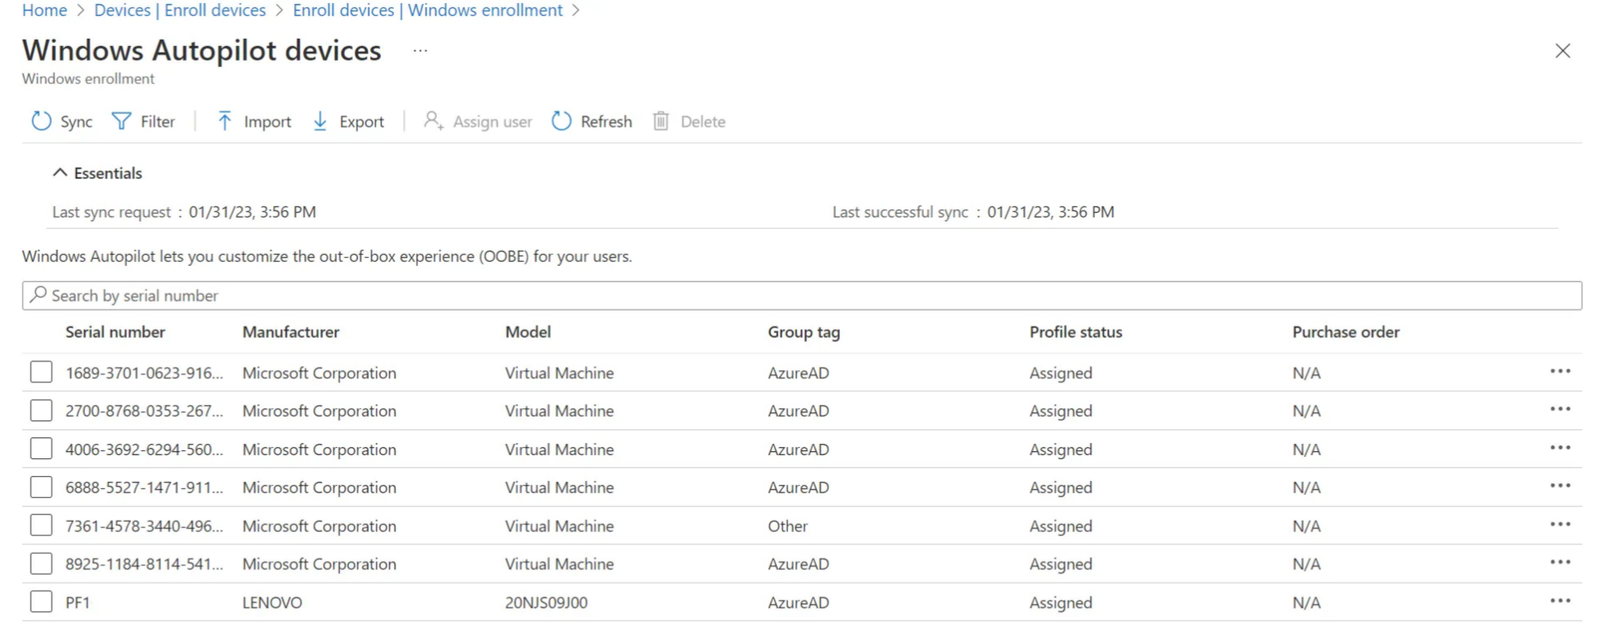Check the box for serial 7361-4578-3440-496
Screen dimensions: 1616x638
pyautogui.click(x=41, y=526)
